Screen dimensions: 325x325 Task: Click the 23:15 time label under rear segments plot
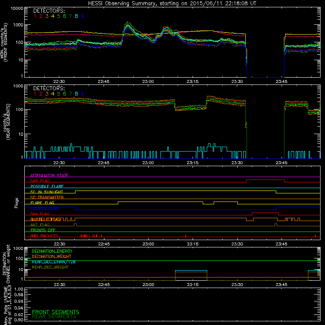tap(193, 163)
